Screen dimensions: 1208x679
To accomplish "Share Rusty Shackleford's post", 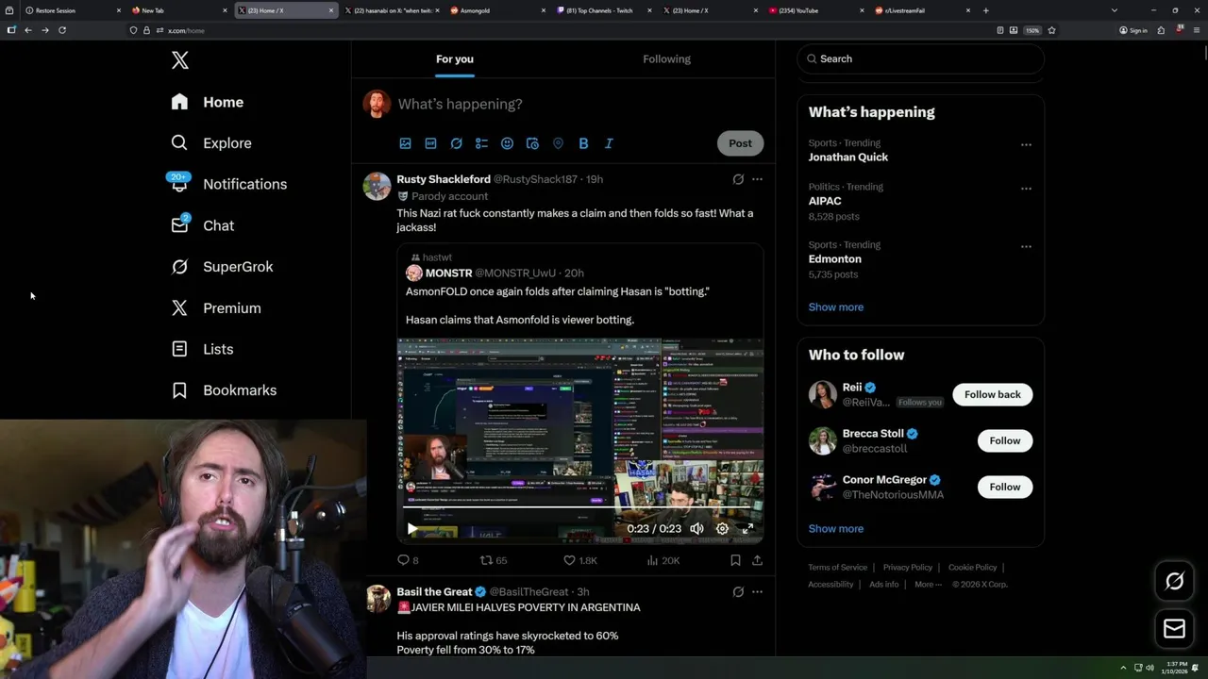I will (x=757, y=560).
